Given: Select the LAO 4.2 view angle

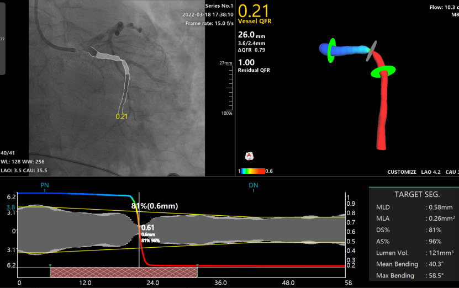Looking at the screenshot, I should [431, 172].
